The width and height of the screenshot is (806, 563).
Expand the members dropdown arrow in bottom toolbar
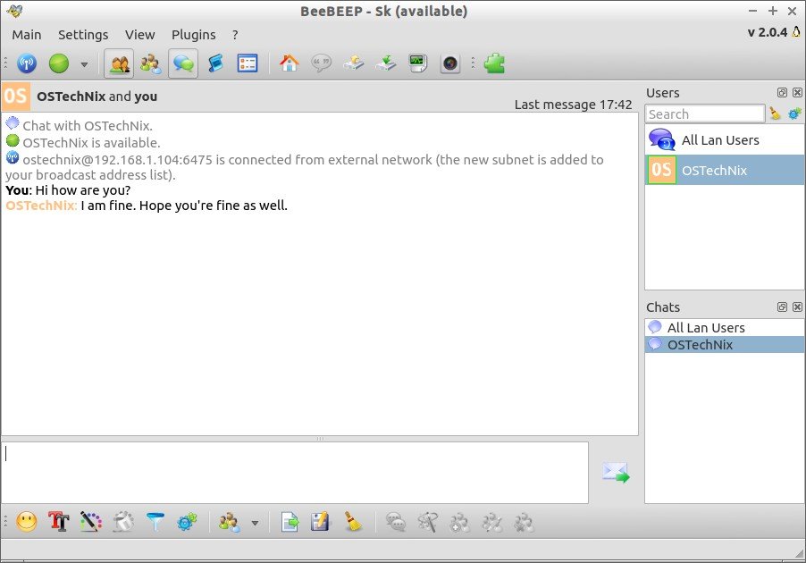tap(255, 524)
